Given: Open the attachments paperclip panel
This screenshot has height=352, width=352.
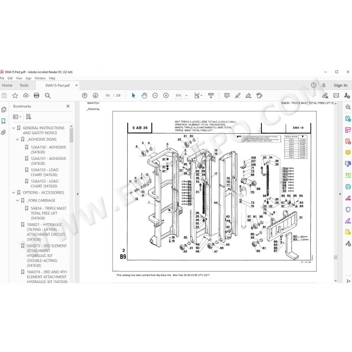Looking at the screenshot, I should pos(4,132).
